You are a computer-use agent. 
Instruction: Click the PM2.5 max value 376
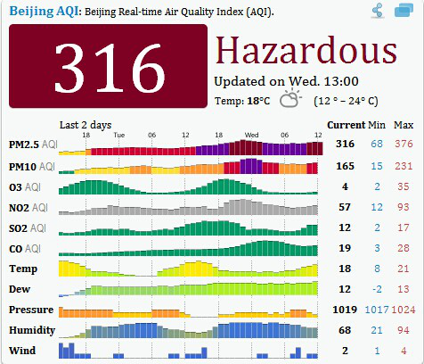(404, 144)
